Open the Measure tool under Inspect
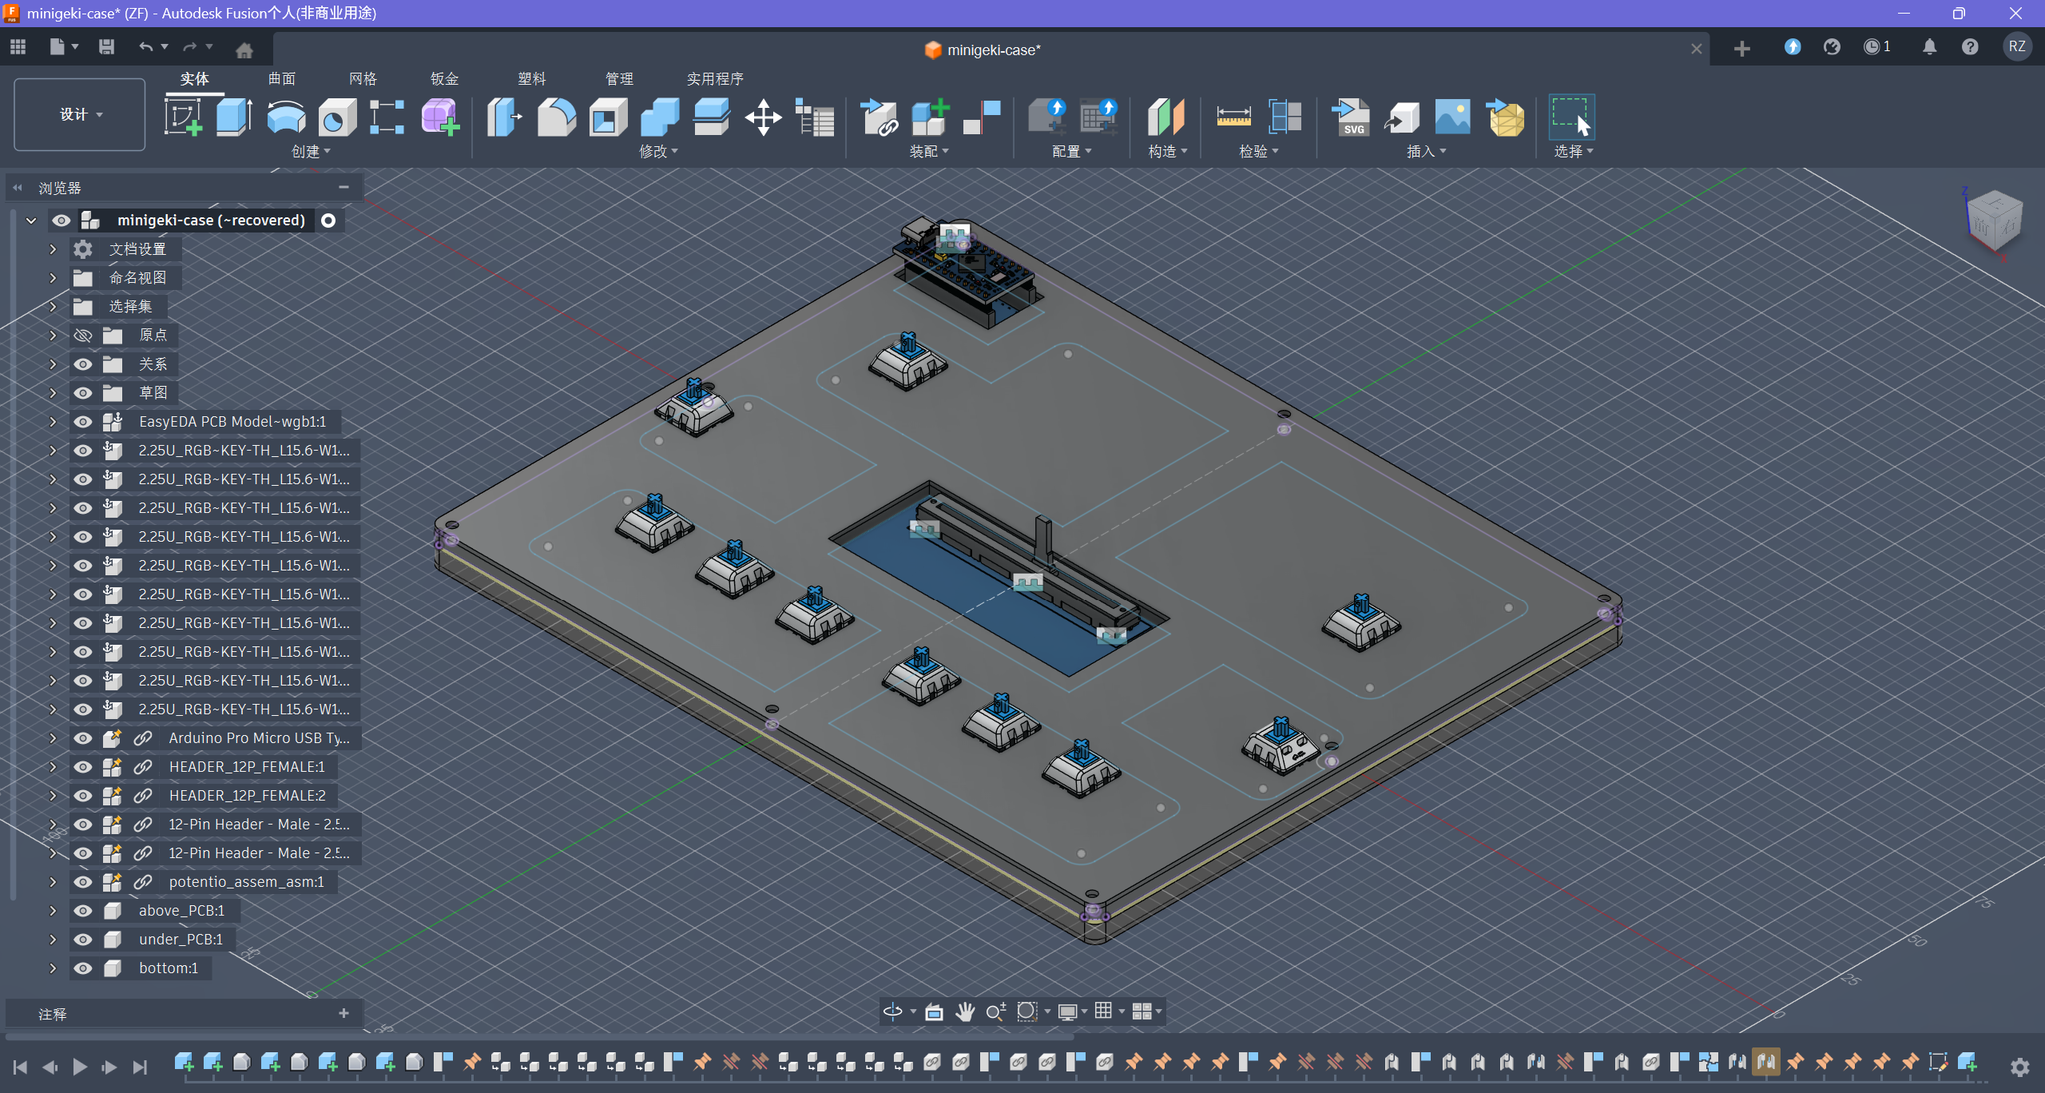2045x1093 pixels. point(1233,117)
